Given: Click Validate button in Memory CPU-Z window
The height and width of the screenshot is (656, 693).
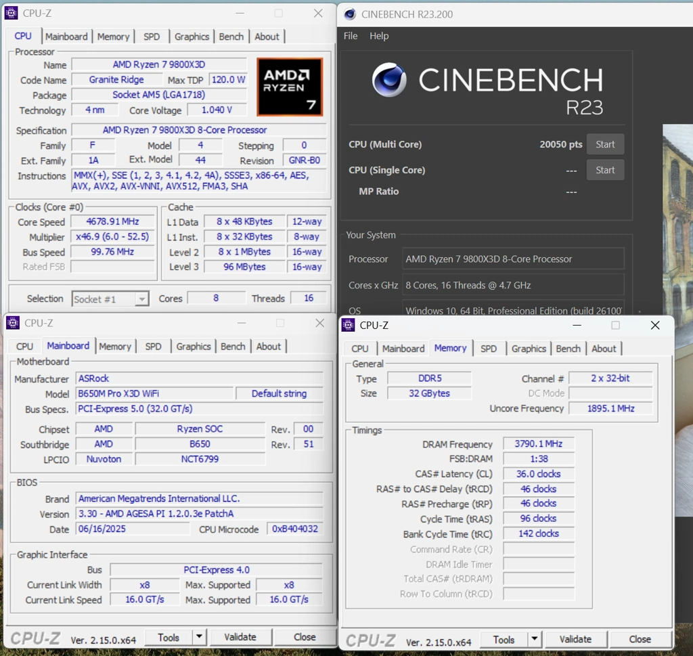Looking at the screenshot, I should 575,640.
